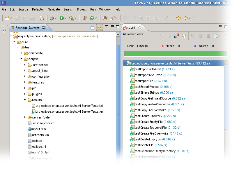The width and height of the screenshot is (239, 169).
Task: Click the green Run button icon
Action: click(x=62, y=18)
